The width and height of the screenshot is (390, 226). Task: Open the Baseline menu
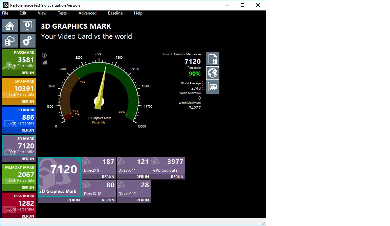[x=115, y=13]
